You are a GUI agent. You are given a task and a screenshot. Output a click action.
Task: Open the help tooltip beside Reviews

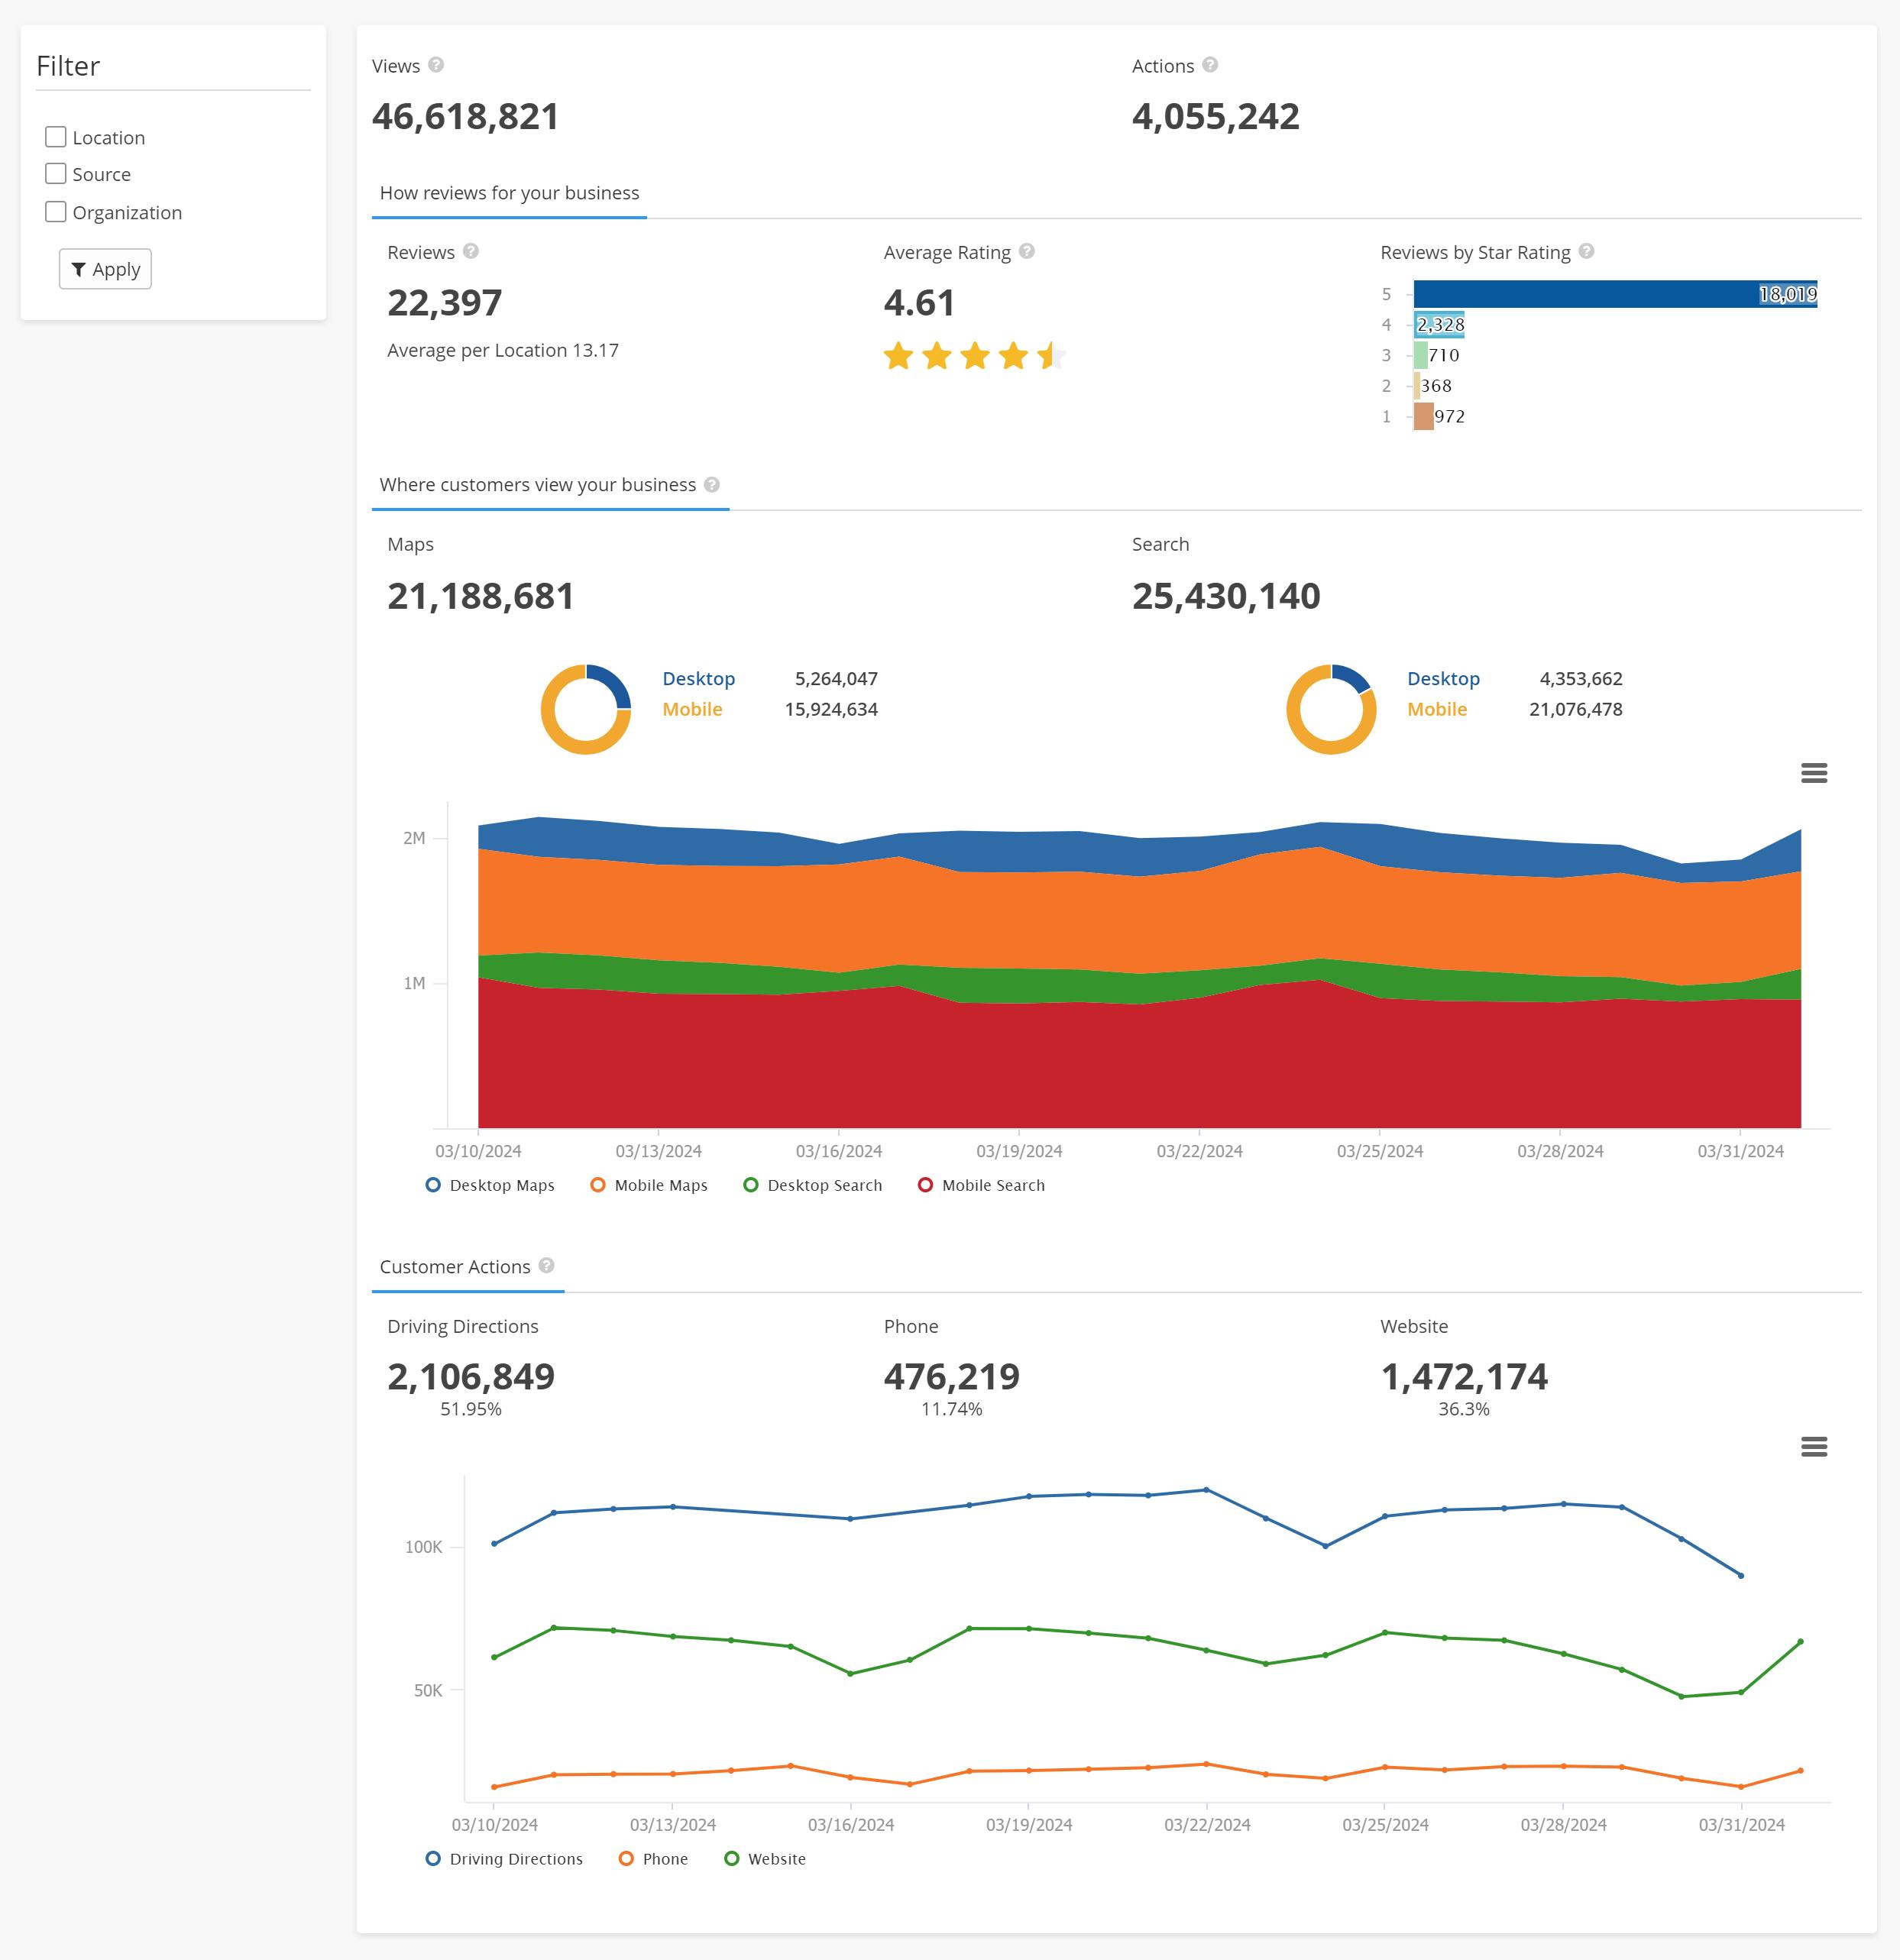coord(471,251)
